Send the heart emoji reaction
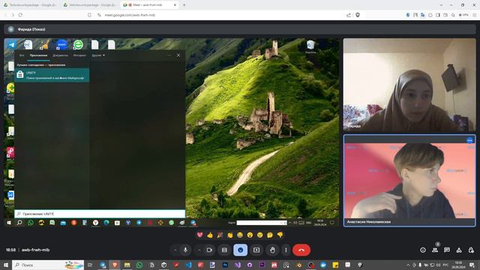The image size is (480, 270). 200,235
